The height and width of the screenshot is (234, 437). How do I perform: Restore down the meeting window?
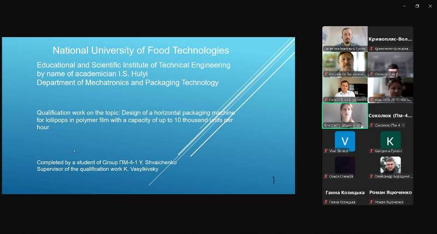[x=417, y=6]
